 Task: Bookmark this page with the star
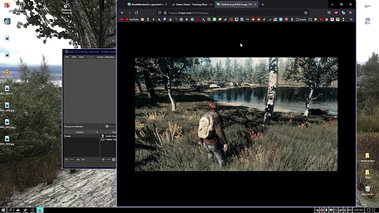tap(306, 13)
